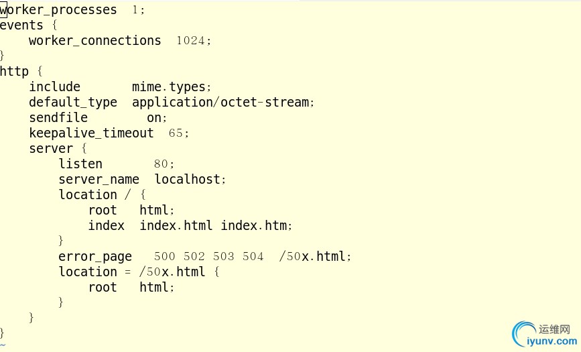Screen dimensions: 581x352
Task: Click /50x.html in error_page line
Action: click(312, 256)
